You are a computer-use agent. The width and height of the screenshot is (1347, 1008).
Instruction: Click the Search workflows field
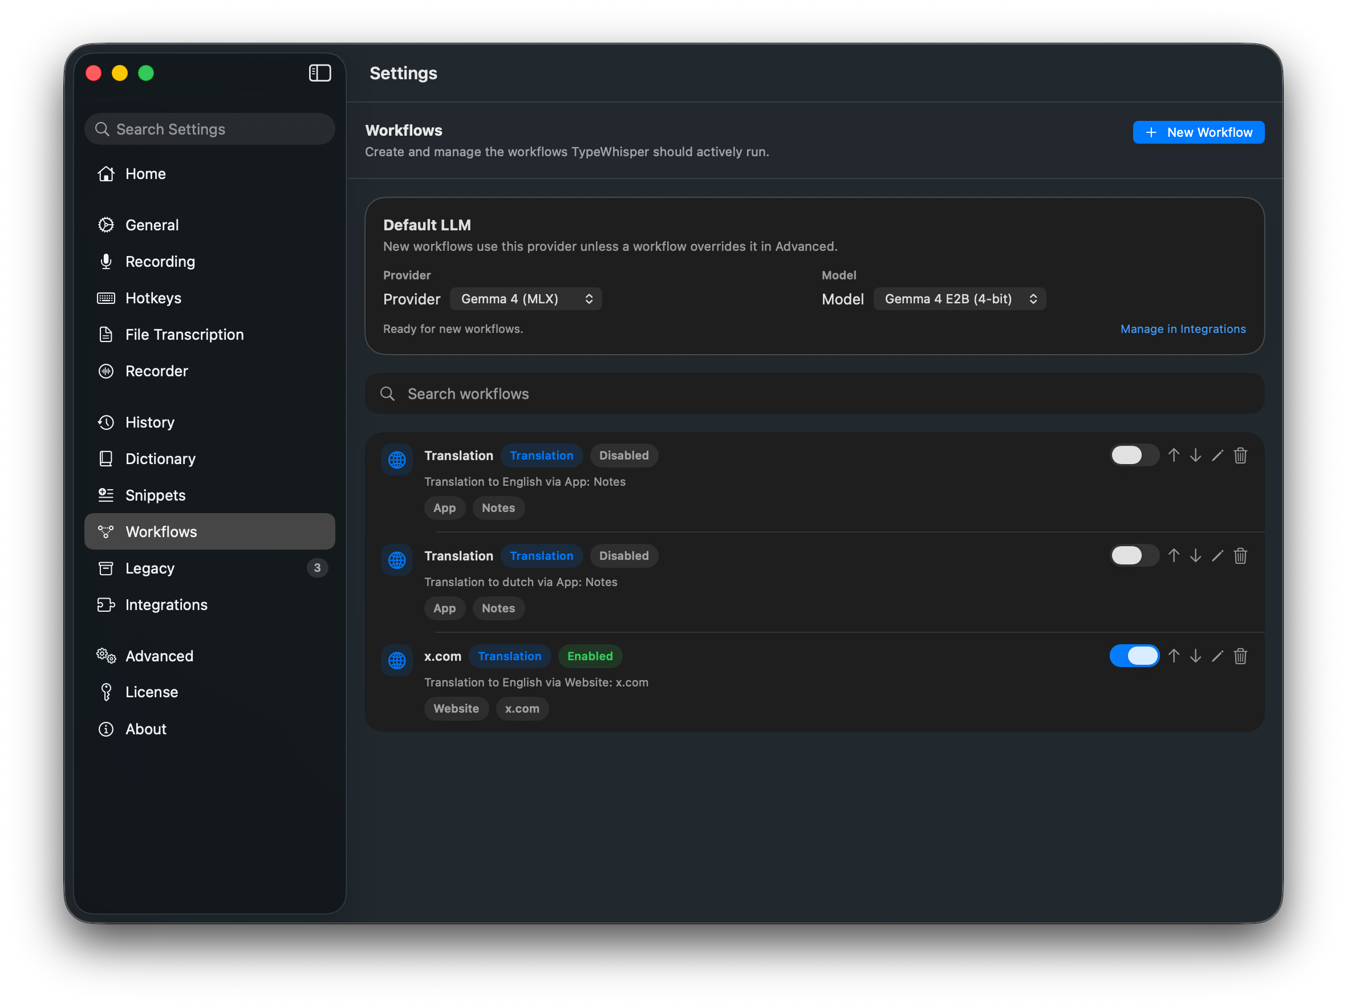(x=670, y=394)
